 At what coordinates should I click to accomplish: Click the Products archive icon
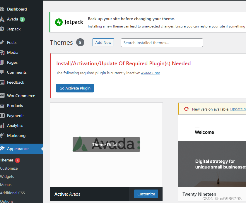click(x=2, y=106)
